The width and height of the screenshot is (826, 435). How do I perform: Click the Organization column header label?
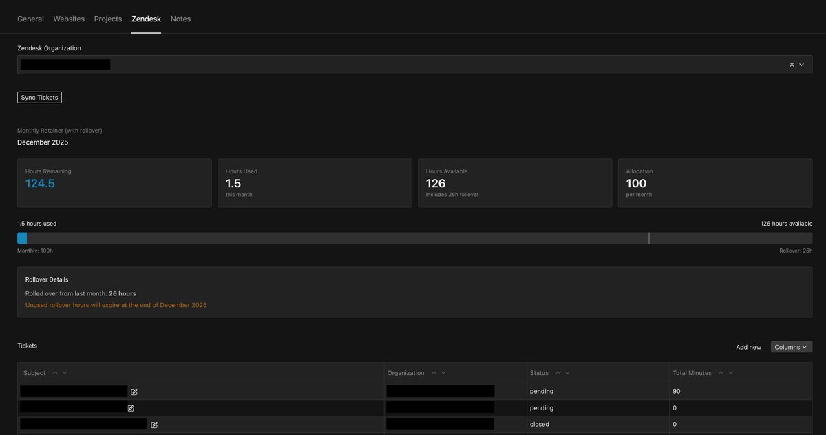406,373
